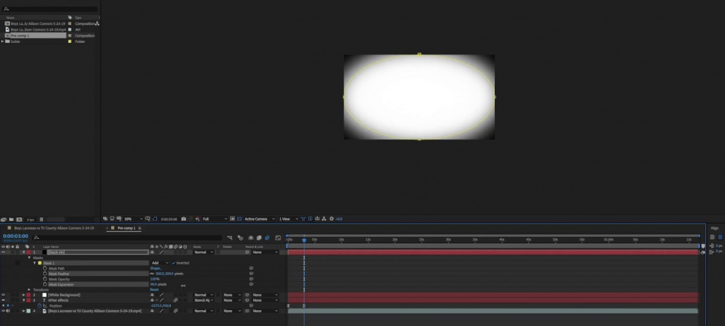Viewport: 725px width, 326px height.
Task: Click the Shape... link for Mask Path
Action: (x=156, y=268)
